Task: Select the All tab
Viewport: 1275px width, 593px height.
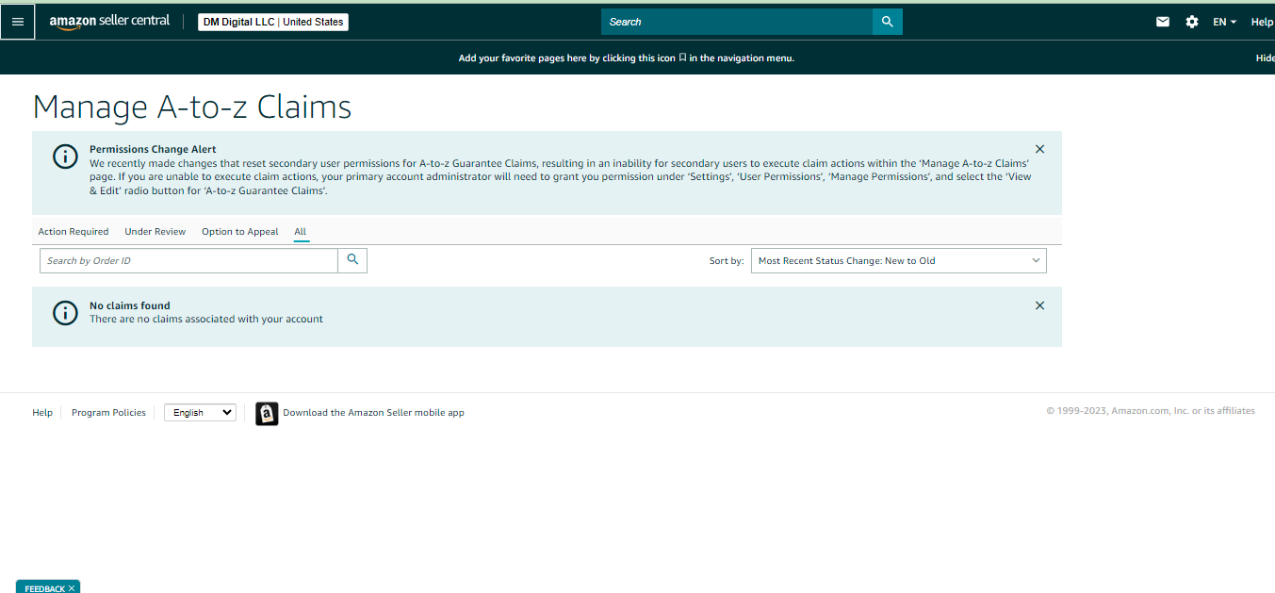Action: click(301, 231)
